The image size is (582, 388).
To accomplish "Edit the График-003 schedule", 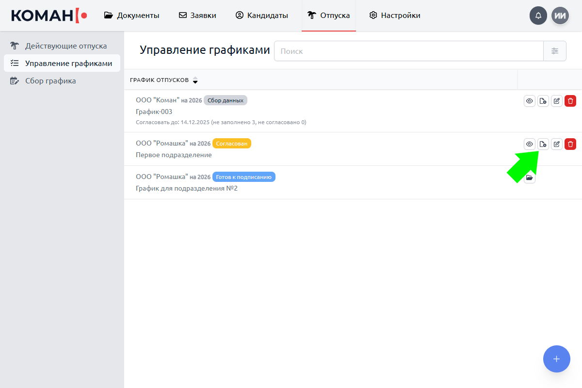I will [x=557, y=101].
